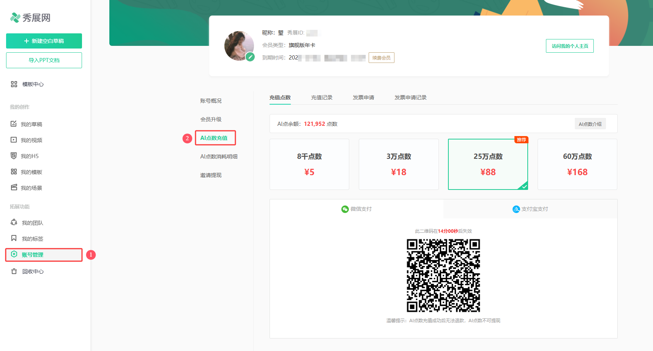
Task: Click the payment QR code
Action: (x=443, y=276)
